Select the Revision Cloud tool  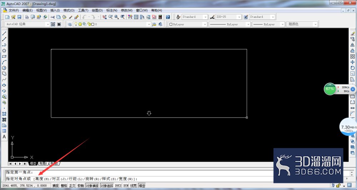coord(4,74)
